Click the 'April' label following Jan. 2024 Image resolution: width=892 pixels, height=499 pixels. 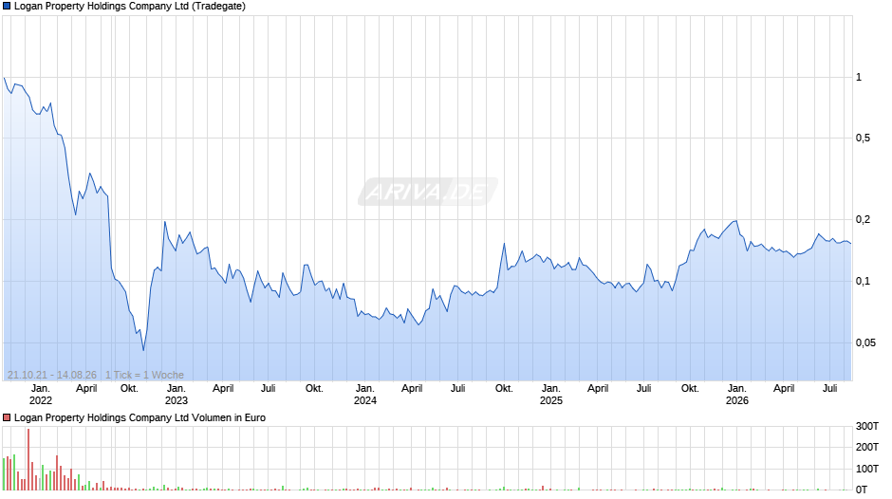pos(412,389)
